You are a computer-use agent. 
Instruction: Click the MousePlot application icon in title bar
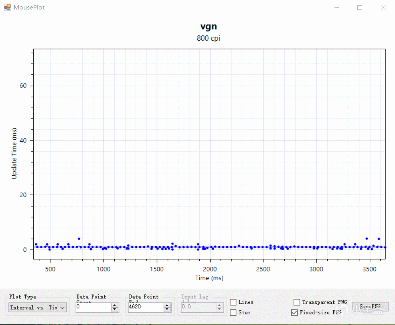pos(7,7)
